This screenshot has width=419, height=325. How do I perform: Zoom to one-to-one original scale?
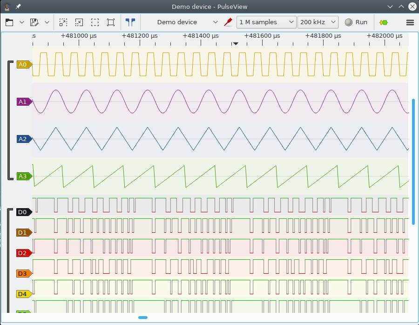coord(111,22)
